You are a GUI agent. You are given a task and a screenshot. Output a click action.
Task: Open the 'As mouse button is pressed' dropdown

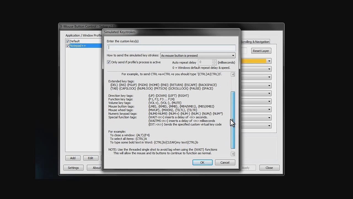tap(198, 56)
